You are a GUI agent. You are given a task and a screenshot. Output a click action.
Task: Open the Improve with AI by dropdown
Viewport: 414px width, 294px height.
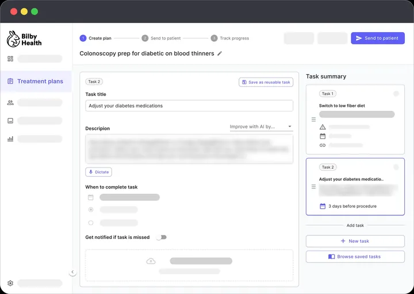261,126
